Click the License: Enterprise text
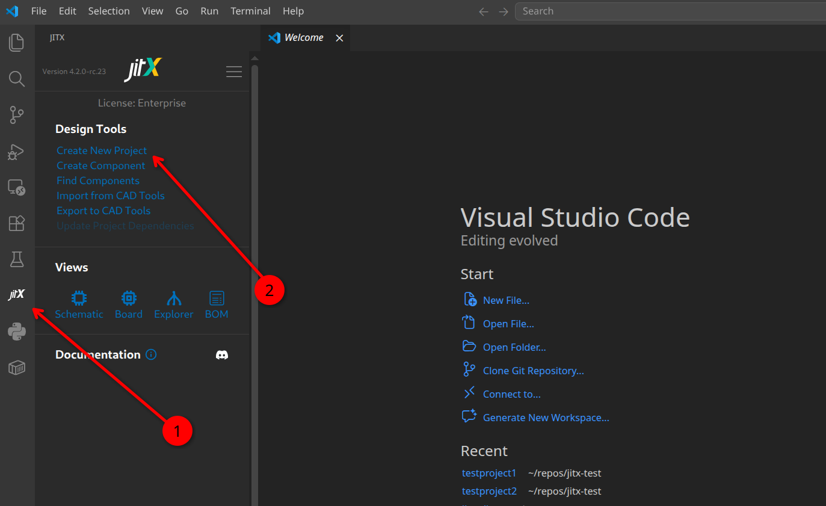Screen dimensions: 826x506 pos(142,103)
